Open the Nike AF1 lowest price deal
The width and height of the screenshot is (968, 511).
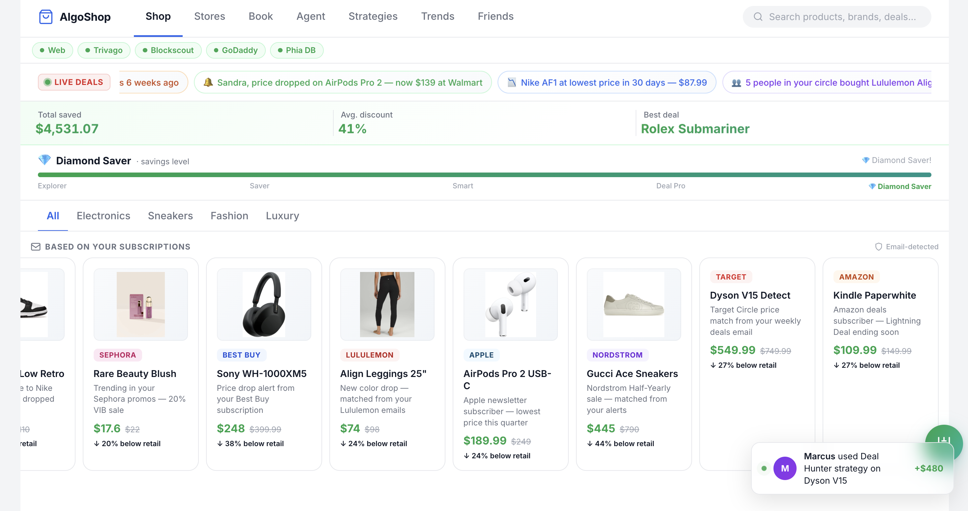point(607,82)
